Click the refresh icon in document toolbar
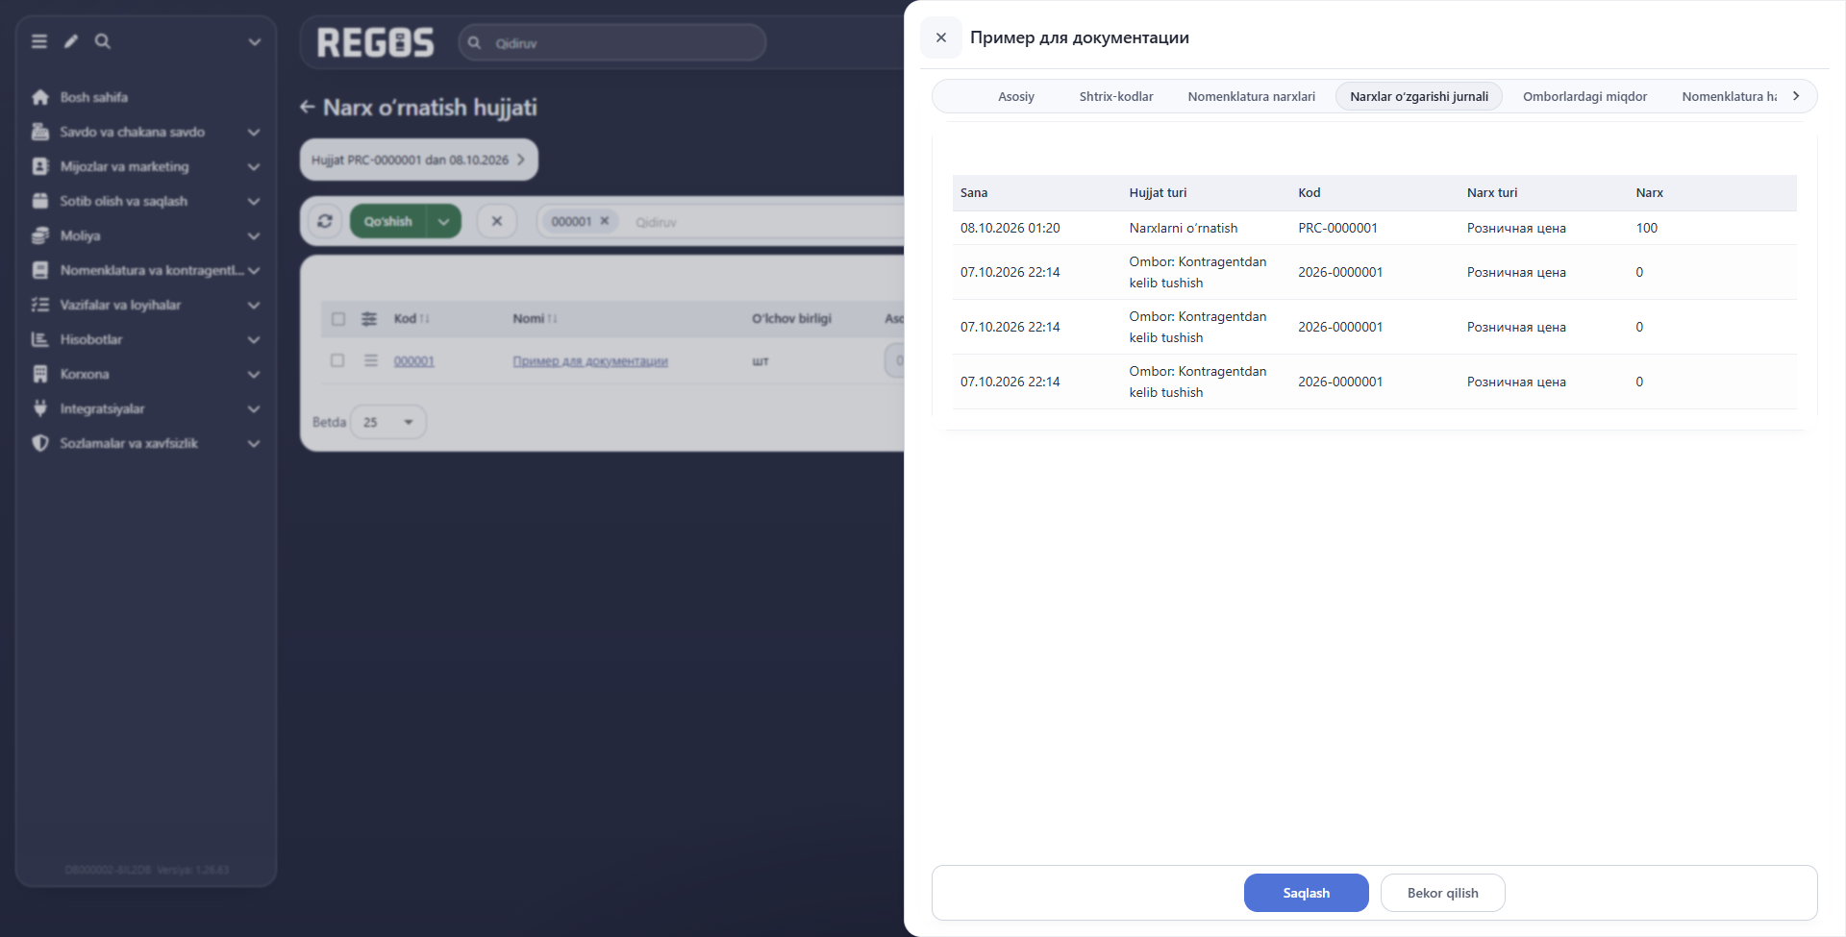 325,221
